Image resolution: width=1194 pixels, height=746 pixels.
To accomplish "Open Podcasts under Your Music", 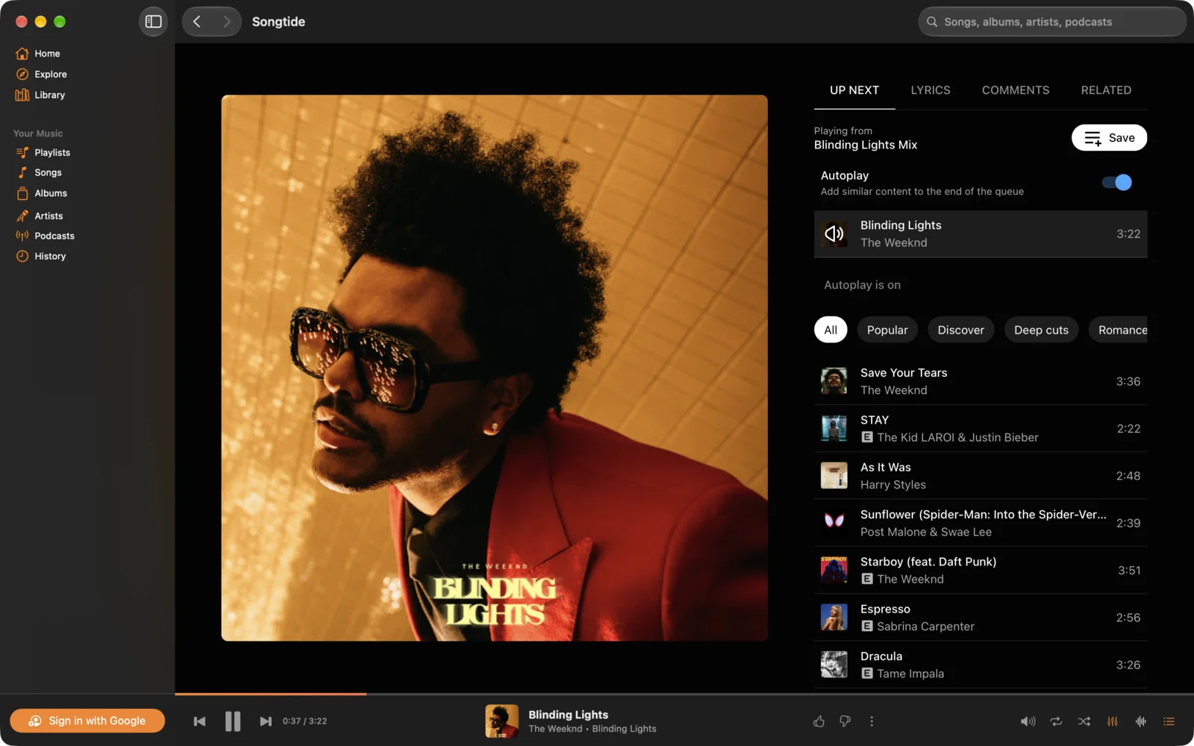I will 54,236.
